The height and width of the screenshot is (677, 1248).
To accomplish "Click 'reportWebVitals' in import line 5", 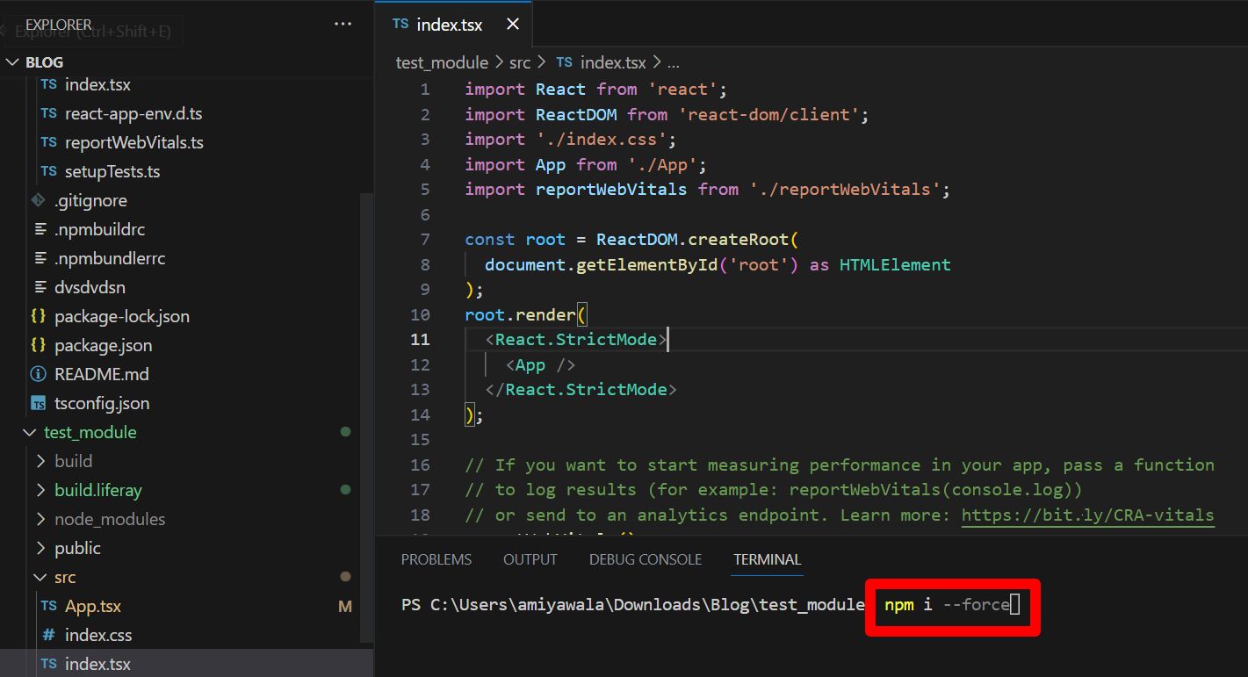I will coord(612,189).
